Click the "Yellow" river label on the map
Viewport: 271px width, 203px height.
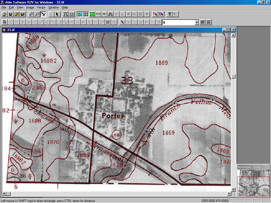pos(201,102)
